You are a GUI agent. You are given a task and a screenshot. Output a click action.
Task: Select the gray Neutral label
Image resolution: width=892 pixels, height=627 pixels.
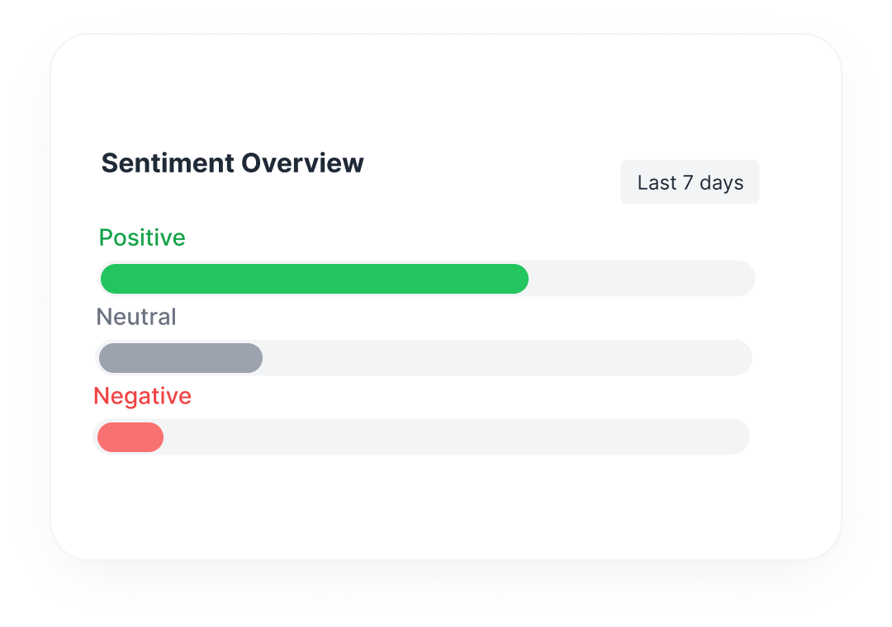coord(136,317)
